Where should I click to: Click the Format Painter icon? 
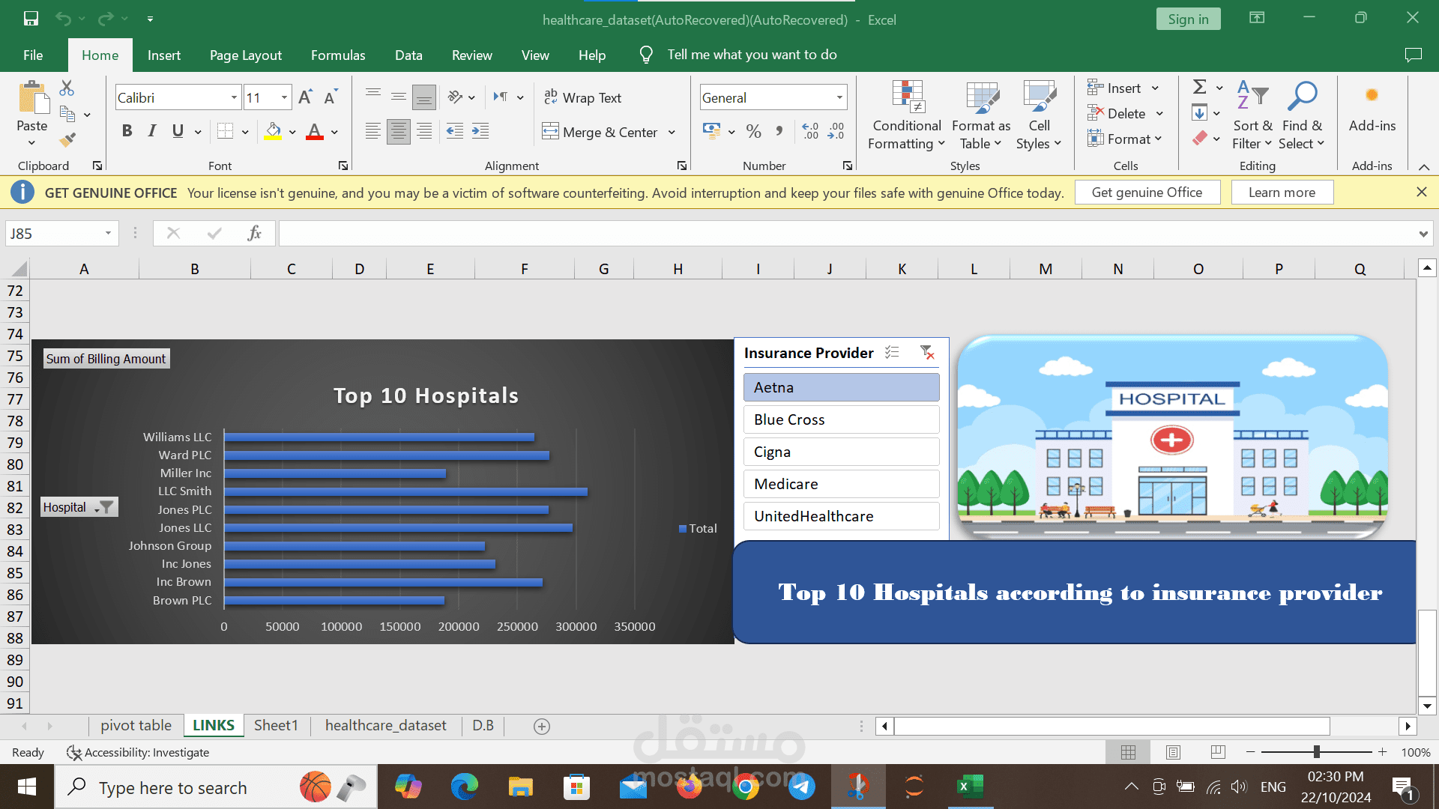click(67, 139)
